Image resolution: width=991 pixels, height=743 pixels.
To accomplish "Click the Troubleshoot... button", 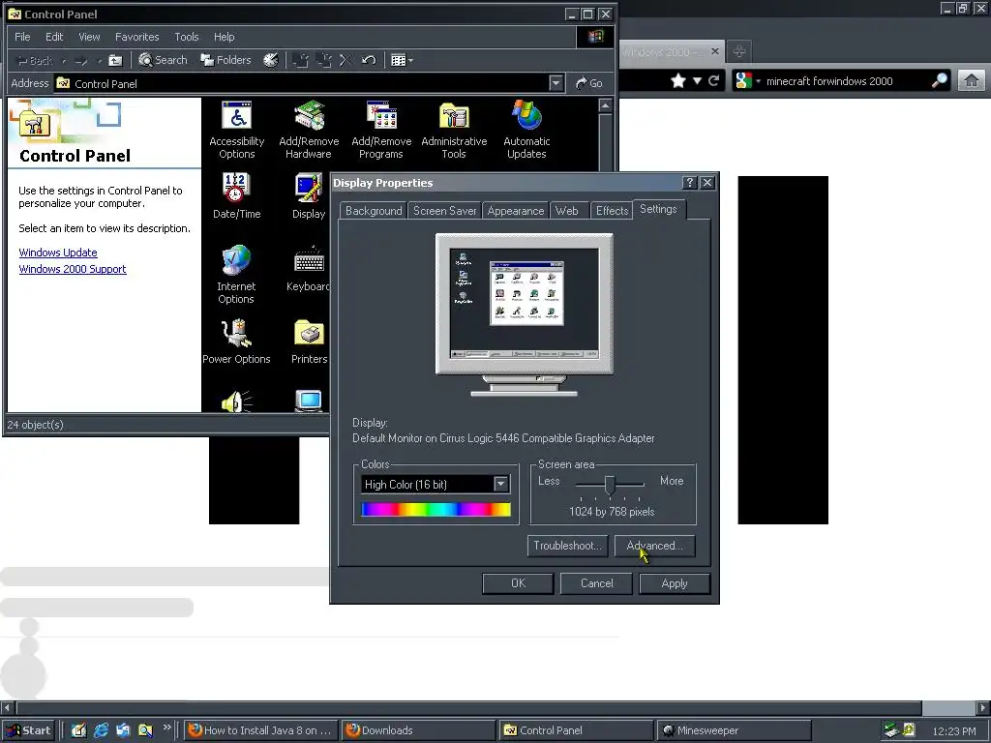I will (567, 546).
